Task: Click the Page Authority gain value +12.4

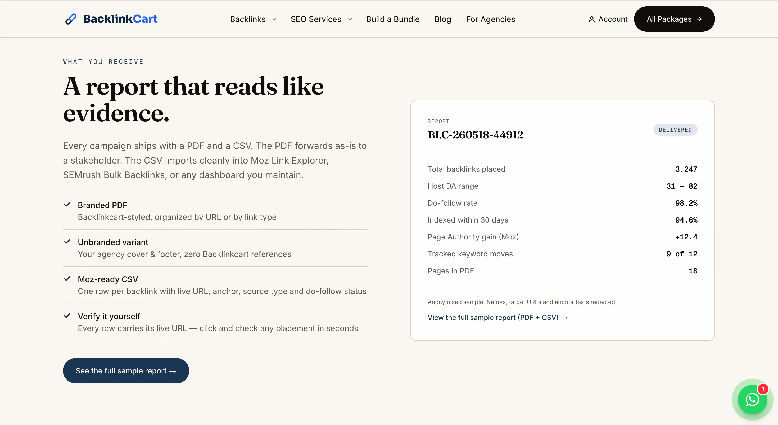Action: point(686,237)
